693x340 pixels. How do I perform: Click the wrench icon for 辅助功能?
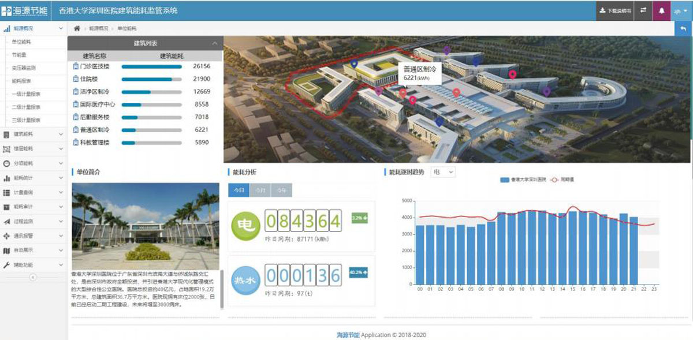[x=6, y=265]
